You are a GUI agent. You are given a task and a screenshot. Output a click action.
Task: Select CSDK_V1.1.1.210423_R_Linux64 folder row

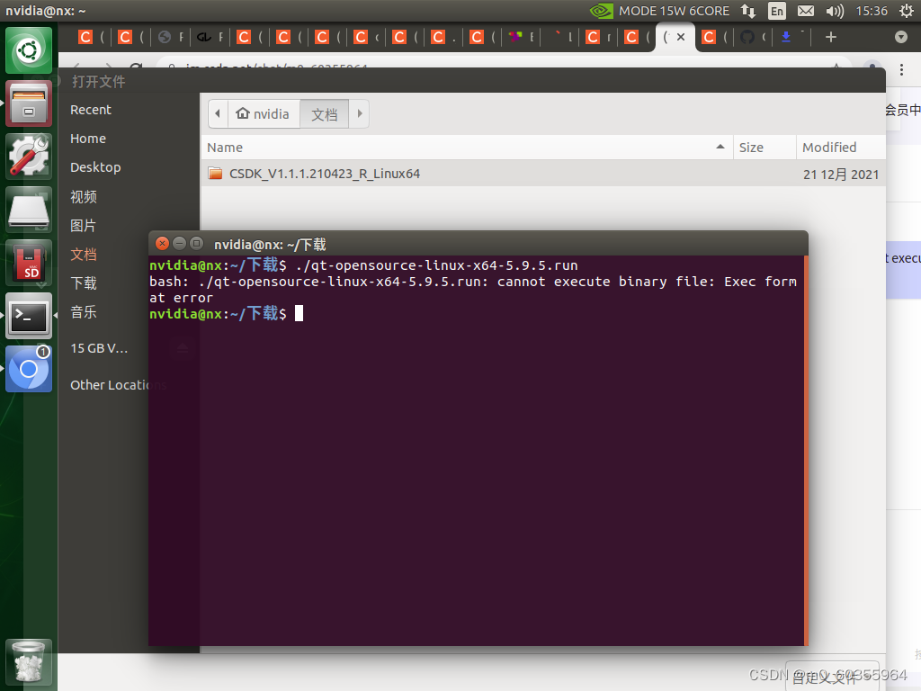543,174
